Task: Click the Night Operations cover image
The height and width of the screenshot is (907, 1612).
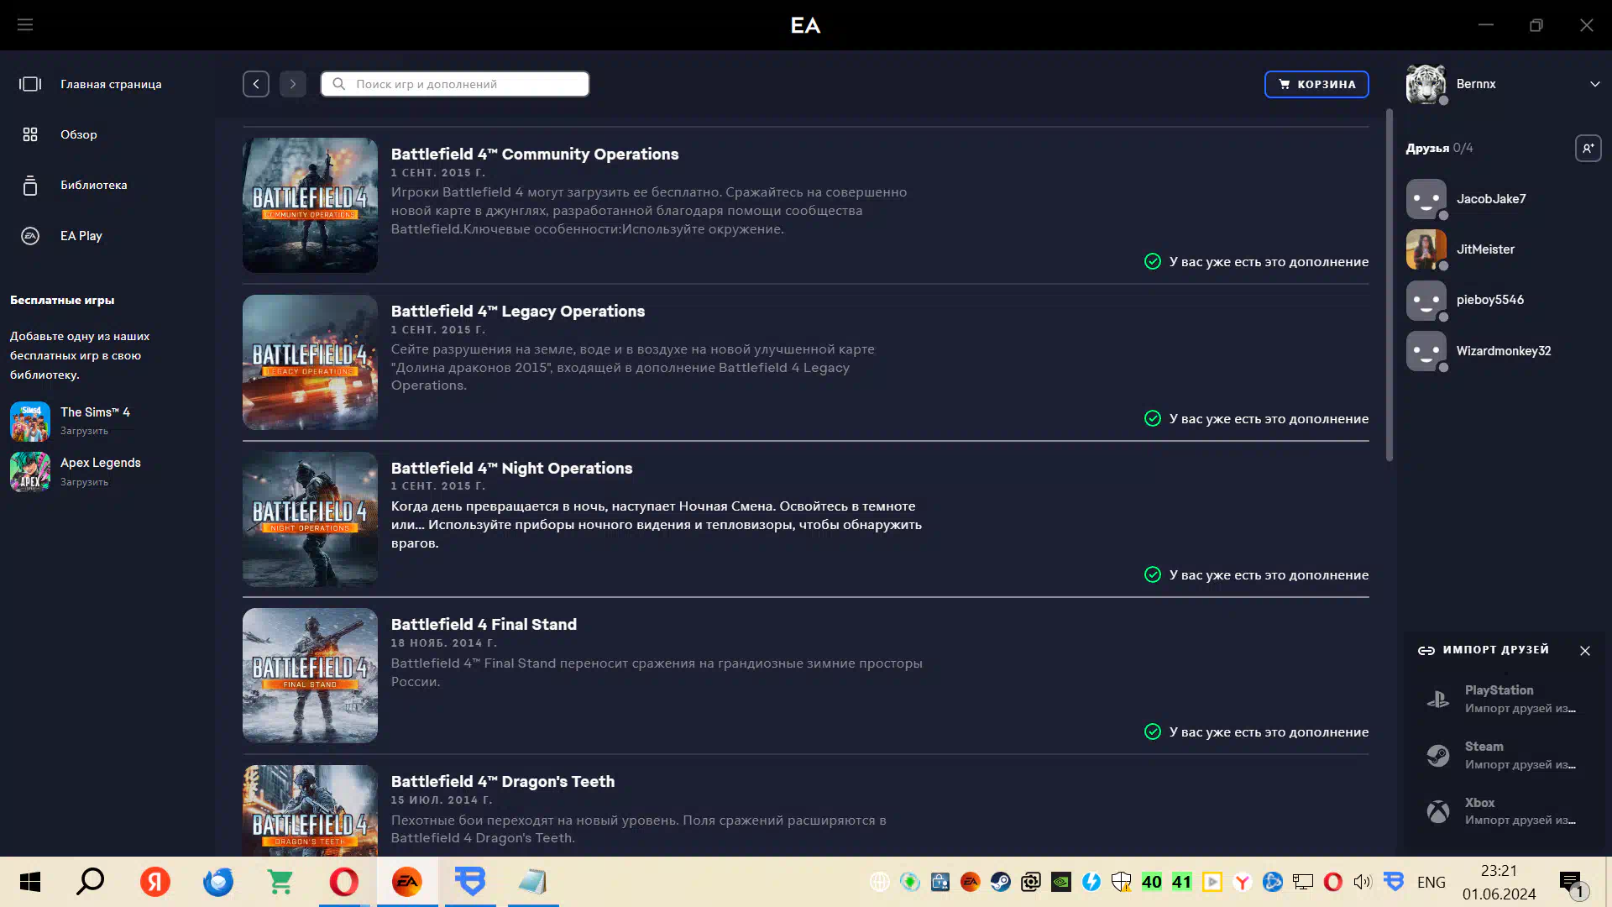Action: 311,519
